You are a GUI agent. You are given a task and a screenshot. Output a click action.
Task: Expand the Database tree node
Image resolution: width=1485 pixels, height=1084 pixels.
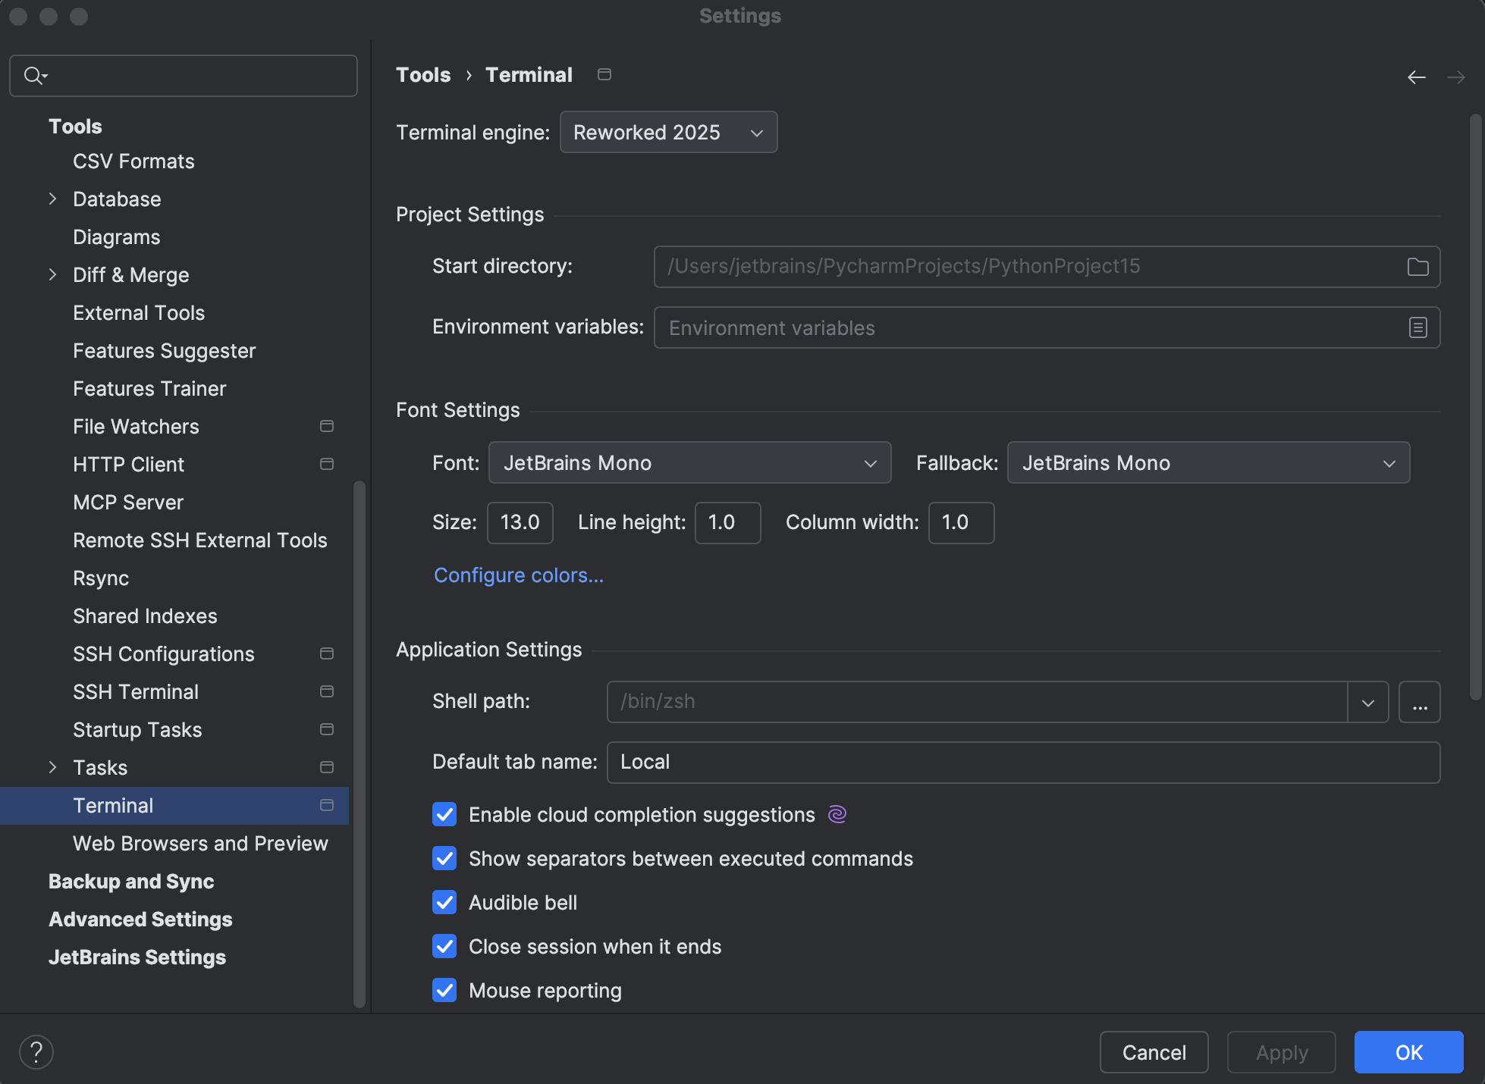[52, 199]
